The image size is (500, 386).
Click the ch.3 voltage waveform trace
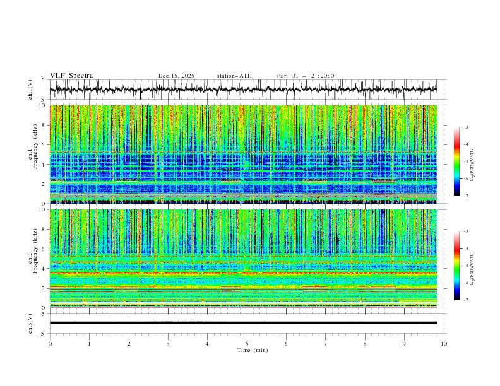pyautogui.click(x=243, y=323)
